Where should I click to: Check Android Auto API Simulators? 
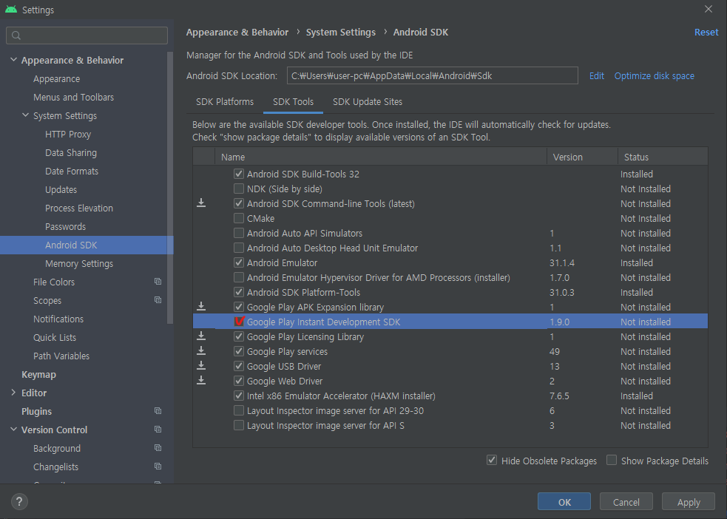[239, 233]
